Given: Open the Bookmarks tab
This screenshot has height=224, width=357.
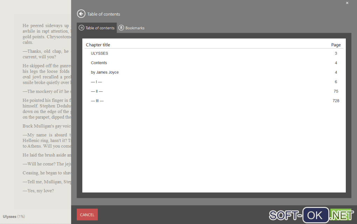Looking at the screenshot, I should pos(132,28).
